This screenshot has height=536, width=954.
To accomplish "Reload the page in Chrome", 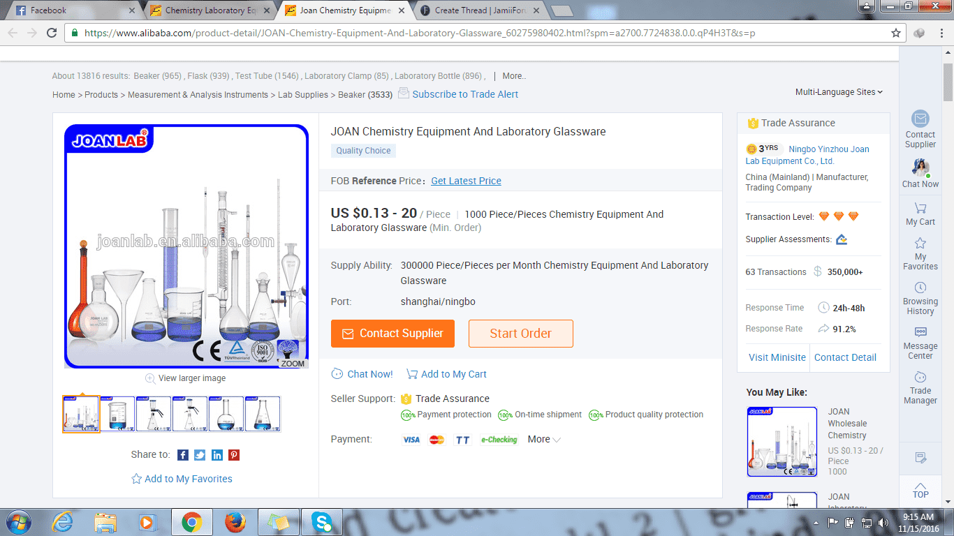I will point(52,33).
